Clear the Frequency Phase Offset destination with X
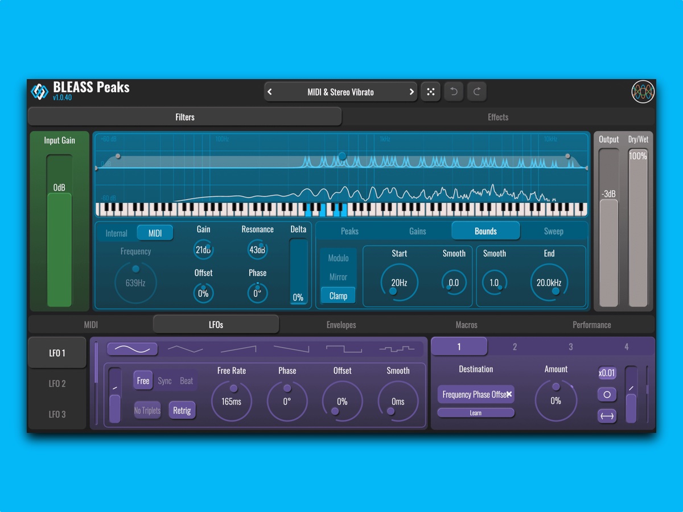Image resolution: width=683 pixels, height=512 pixels. tap(509, 394)
